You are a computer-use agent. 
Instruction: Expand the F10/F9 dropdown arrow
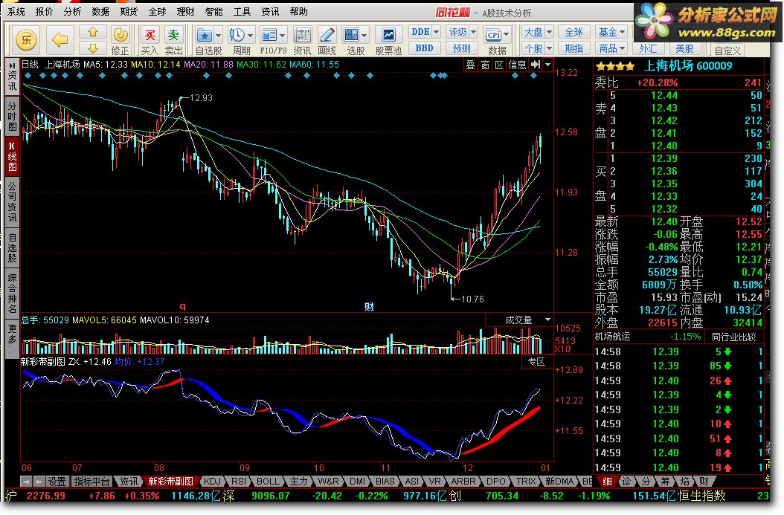(283, 36)
